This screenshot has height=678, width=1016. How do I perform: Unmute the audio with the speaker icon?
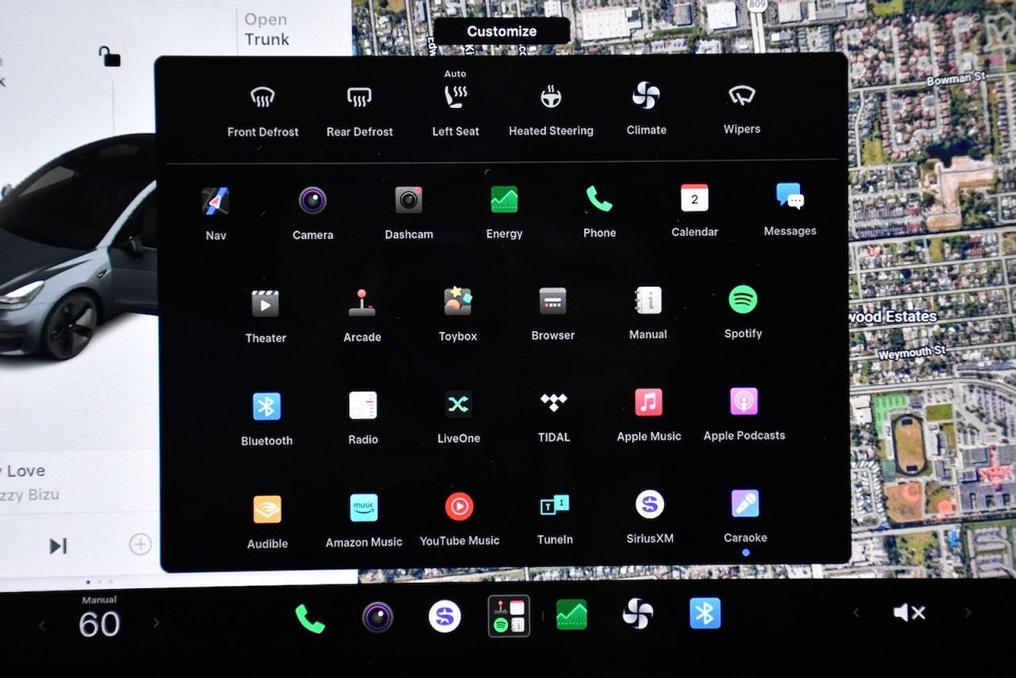click(910, 612)
